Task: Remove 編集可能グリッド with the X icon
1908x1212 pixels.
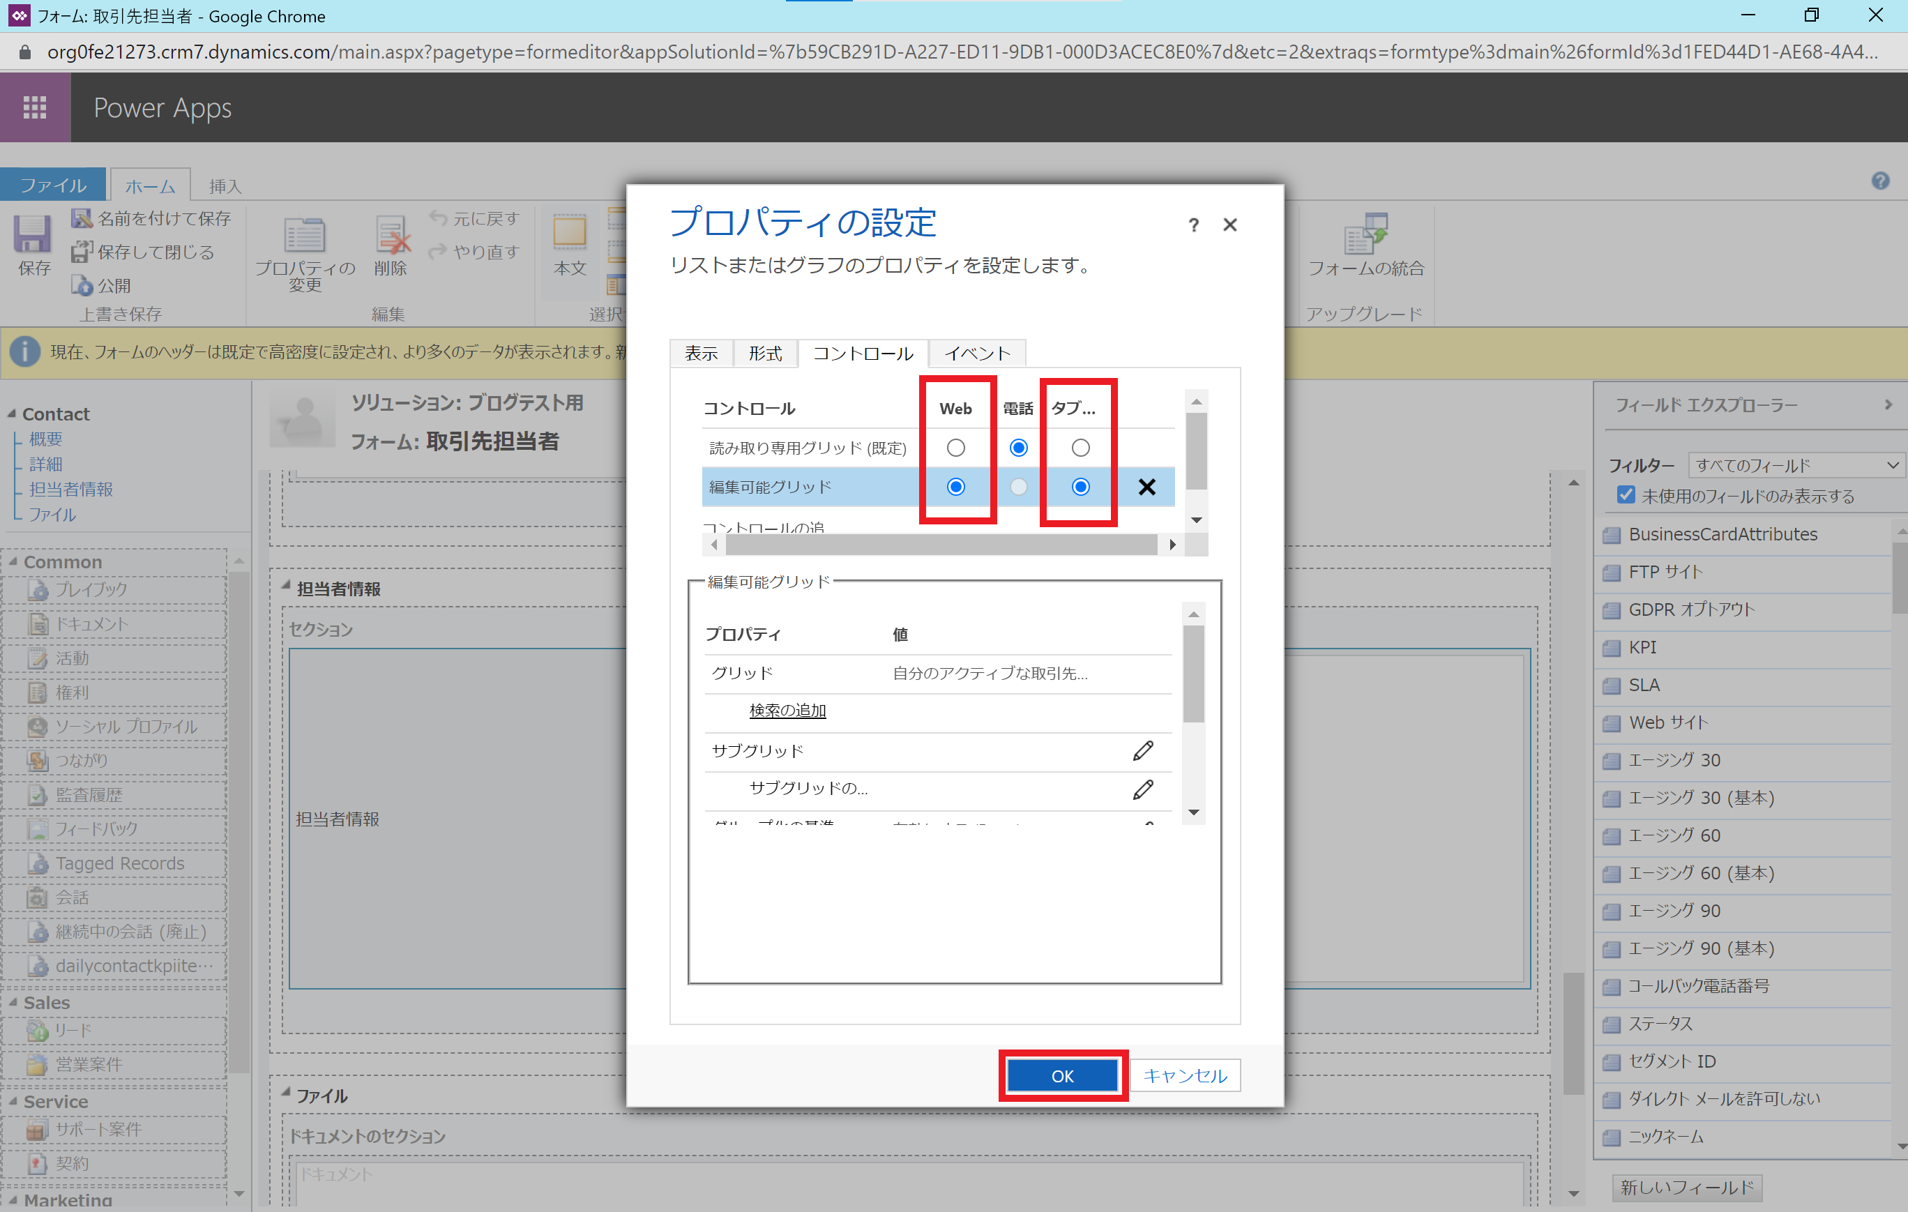Action: (1146, 486)
